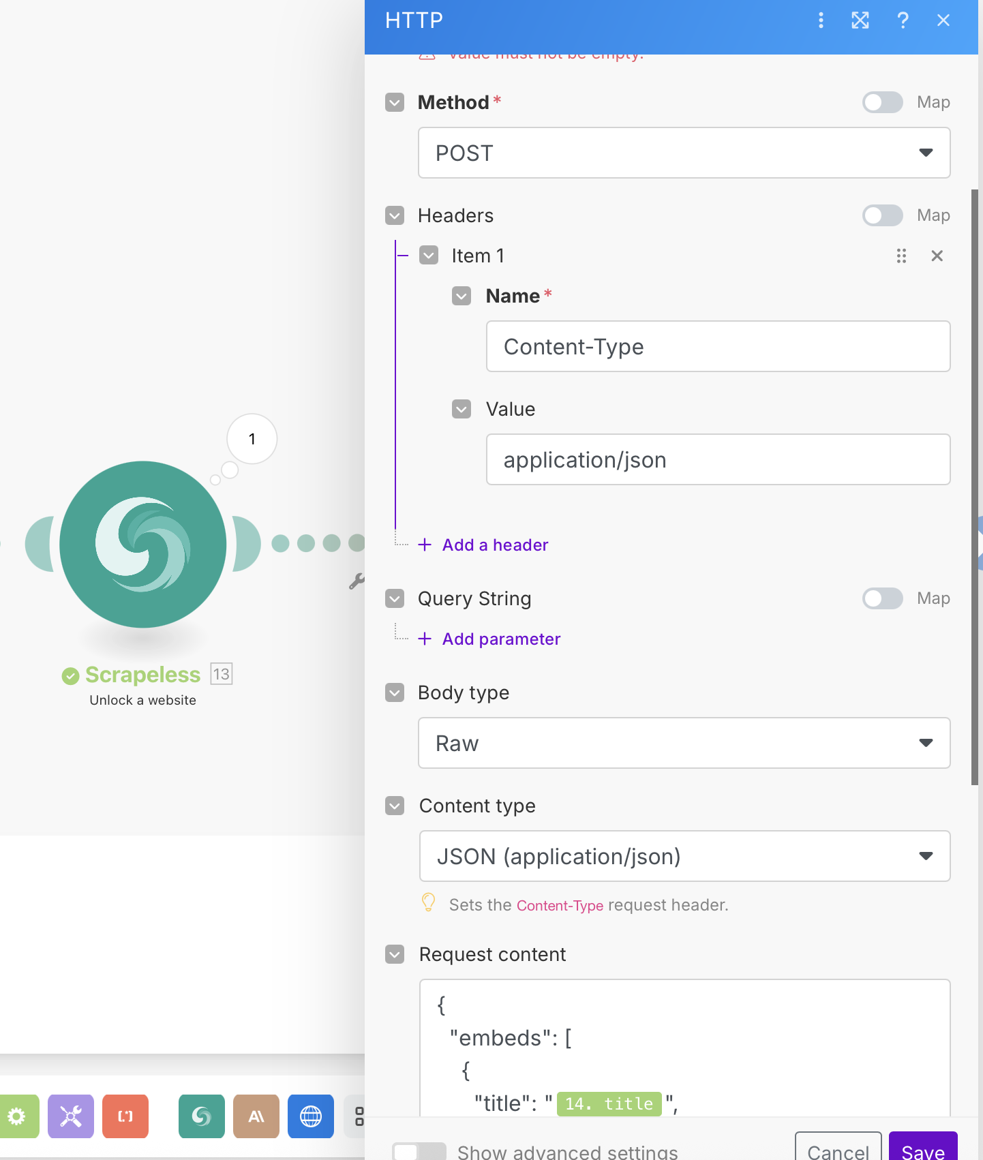Click Add a header link
This screenshot has width=983, height=1160.
(495, 545)
